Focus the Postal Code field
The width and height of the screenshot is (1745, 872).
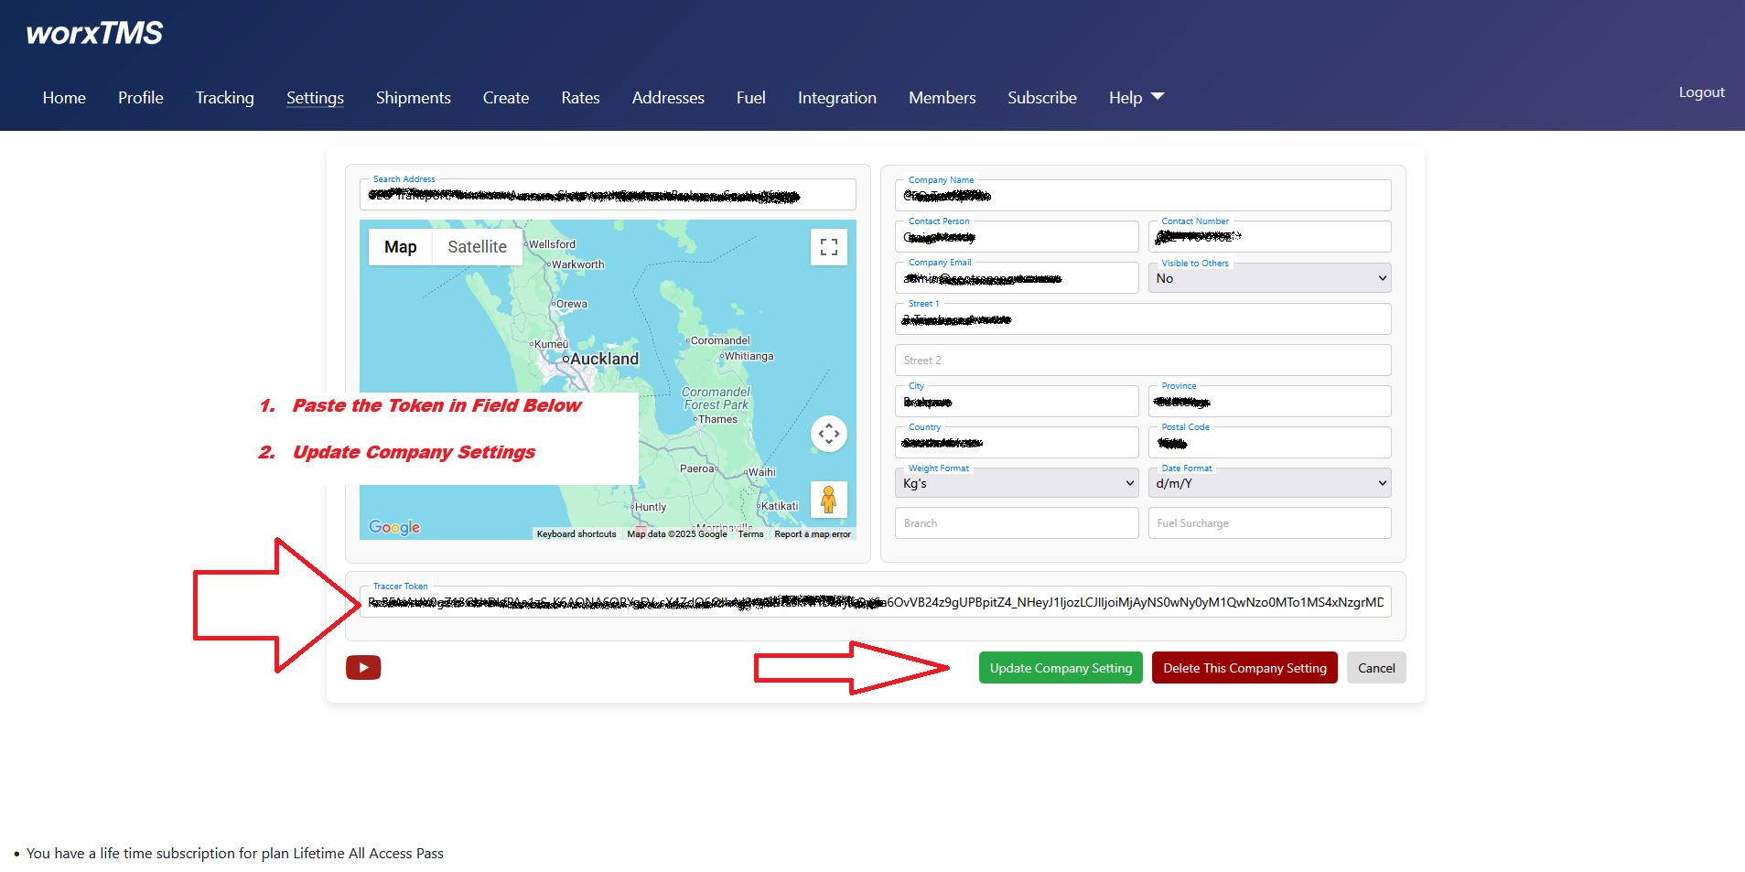[1269, 443]
